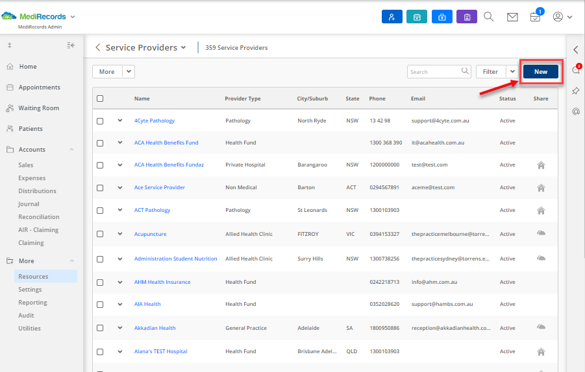This screenshot has width=585, height=372.
Task: Open the MediRecords Admin practice dropdown
Action: [73, 17]
